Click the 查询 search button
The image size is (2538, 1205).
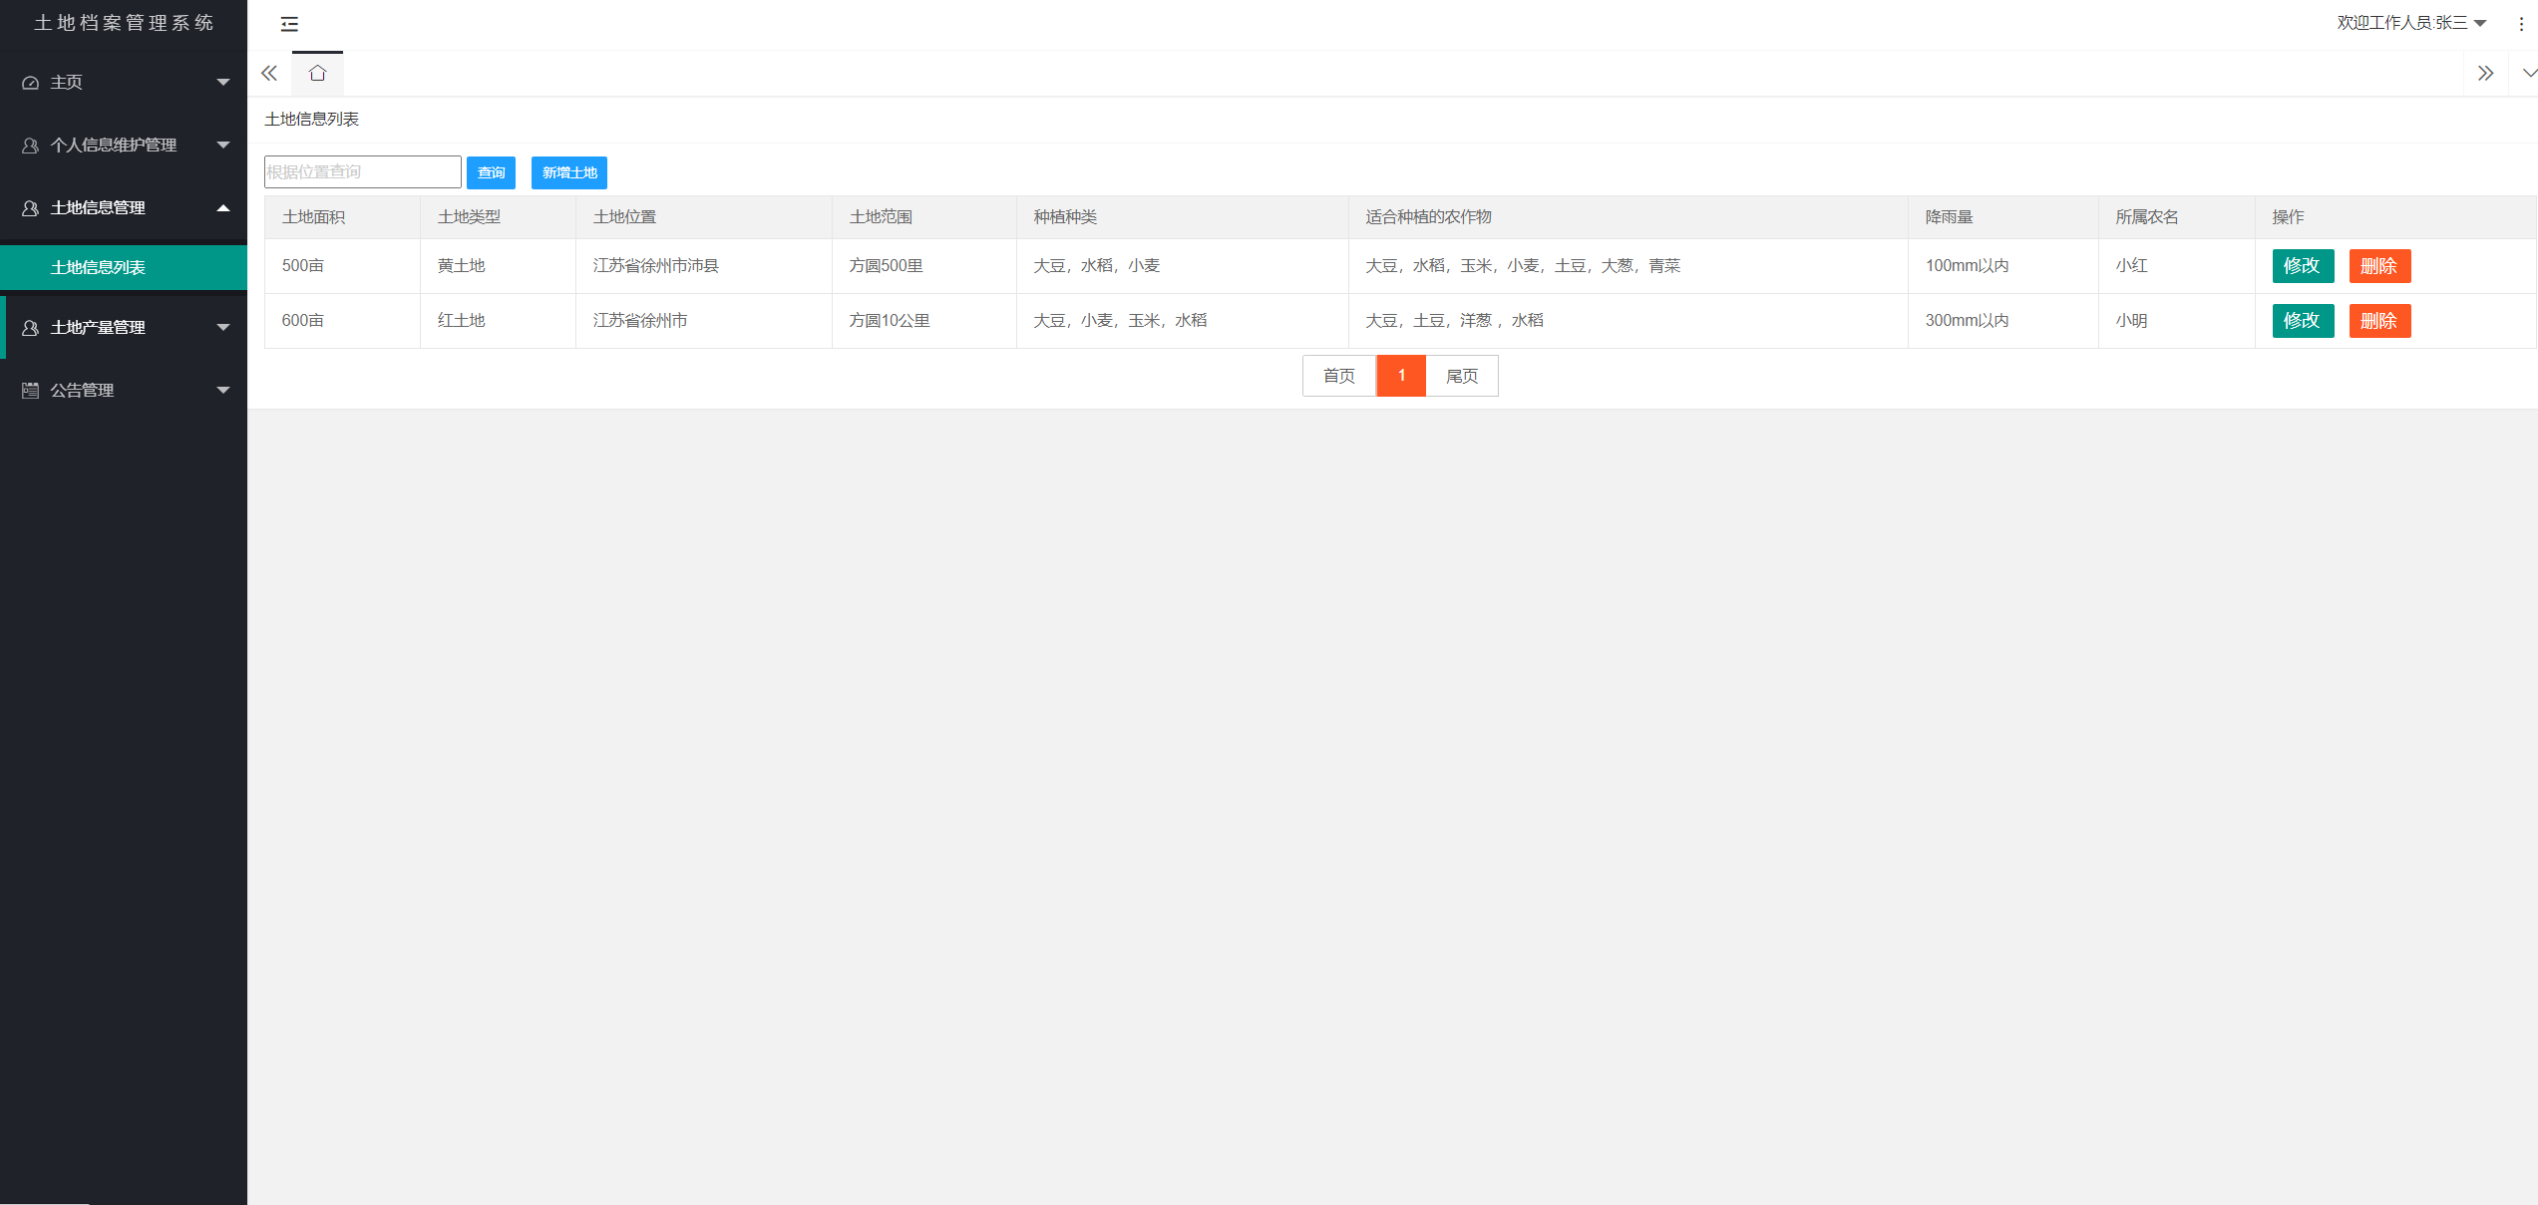coord(491,172)
